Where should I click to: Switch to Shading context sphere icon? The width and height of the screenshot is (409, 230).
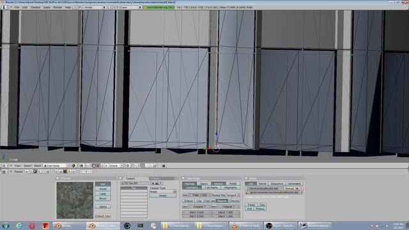(x=35, y=172)
